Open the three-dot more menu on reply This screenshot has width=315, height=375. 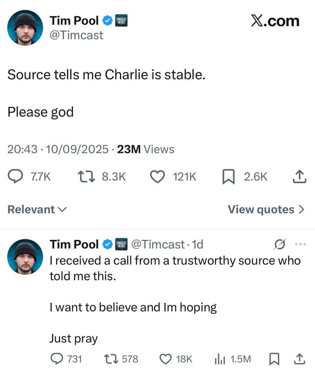tap(300, 244)
